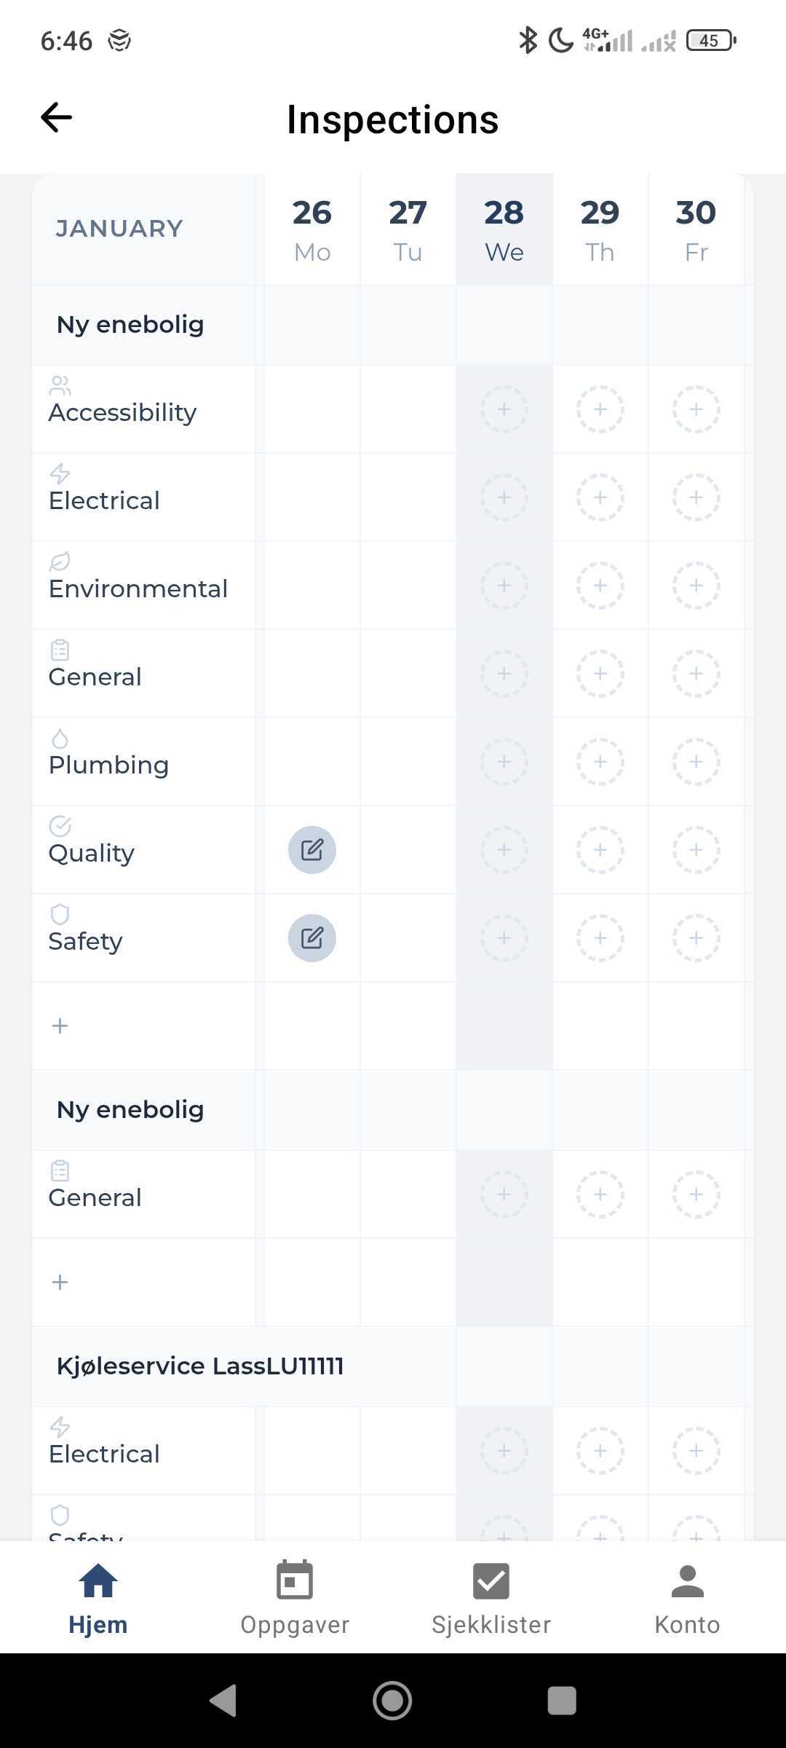This screenshot has height=1748, width=786.
Task: Add Quality inspection on Wednesday 28
Action: coord(504,850)
